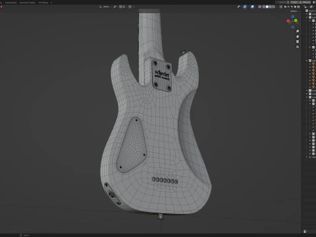Toggle camera view icon in viewport

coord(298,41)
